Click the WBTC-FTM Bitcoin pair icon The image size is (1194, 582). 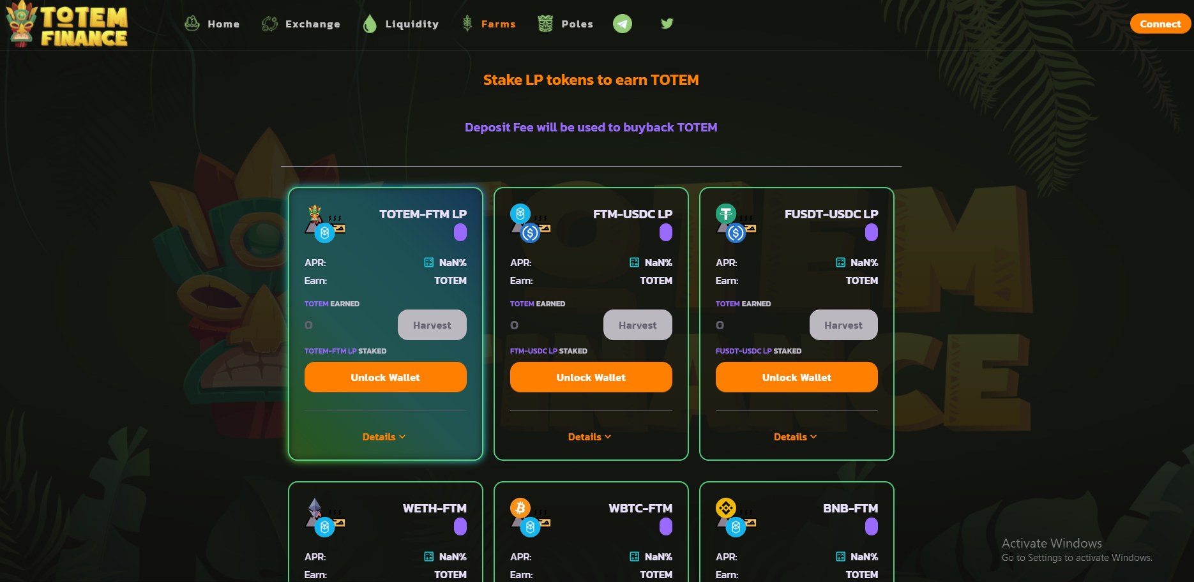pos(531,518)
